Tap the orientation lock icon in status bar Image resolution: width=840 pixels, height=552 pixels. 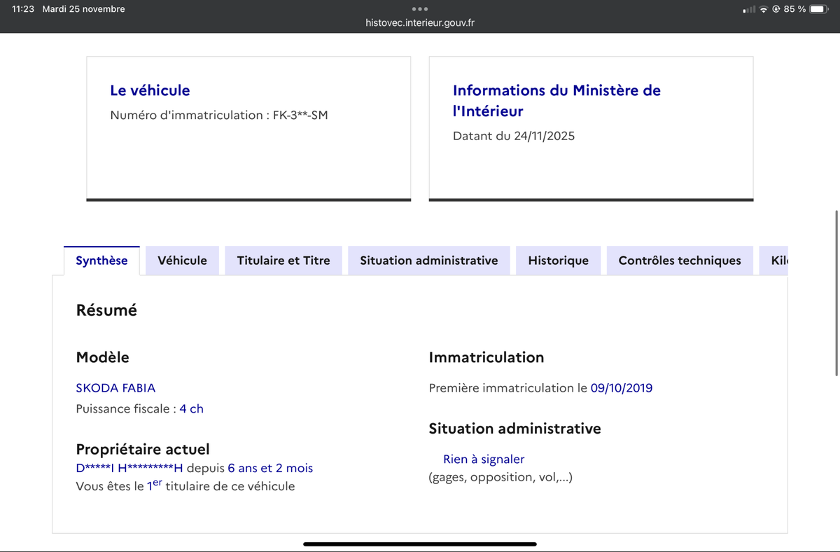click(776, 9)
